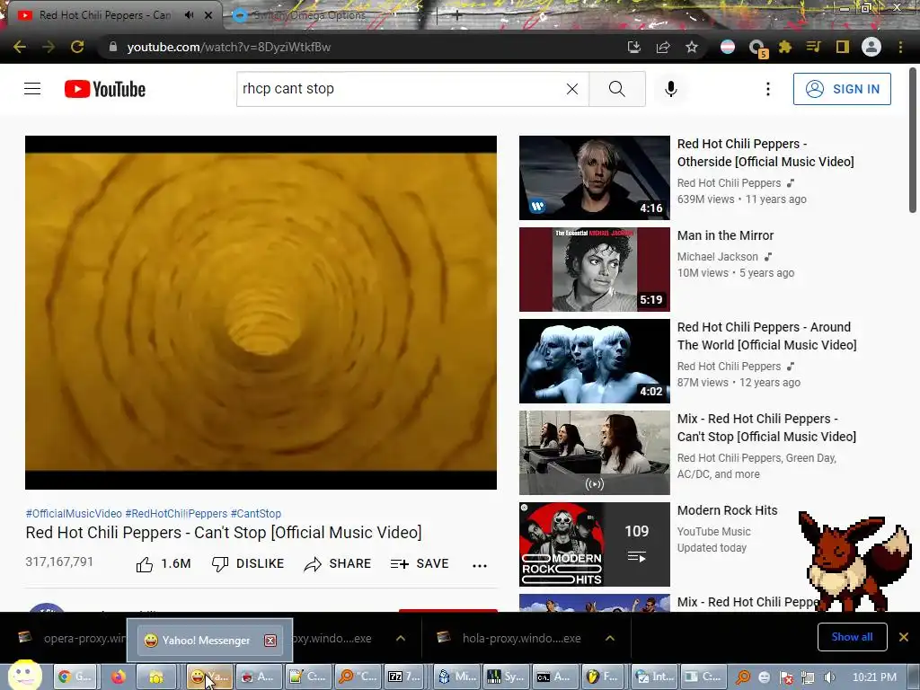The image size is (920, 690).
Task: Open the #CantStop hashtag link
Action: coord(256,513)
